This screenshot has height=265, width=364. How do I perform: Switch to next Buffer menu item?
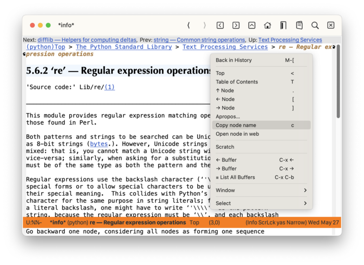262,169
